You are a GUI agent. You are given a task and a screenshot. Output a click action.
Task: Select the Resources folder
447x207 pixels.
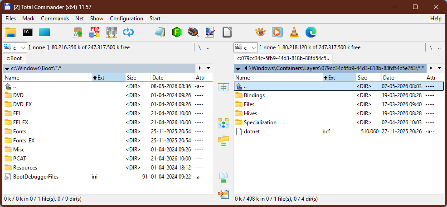point(108,168)
